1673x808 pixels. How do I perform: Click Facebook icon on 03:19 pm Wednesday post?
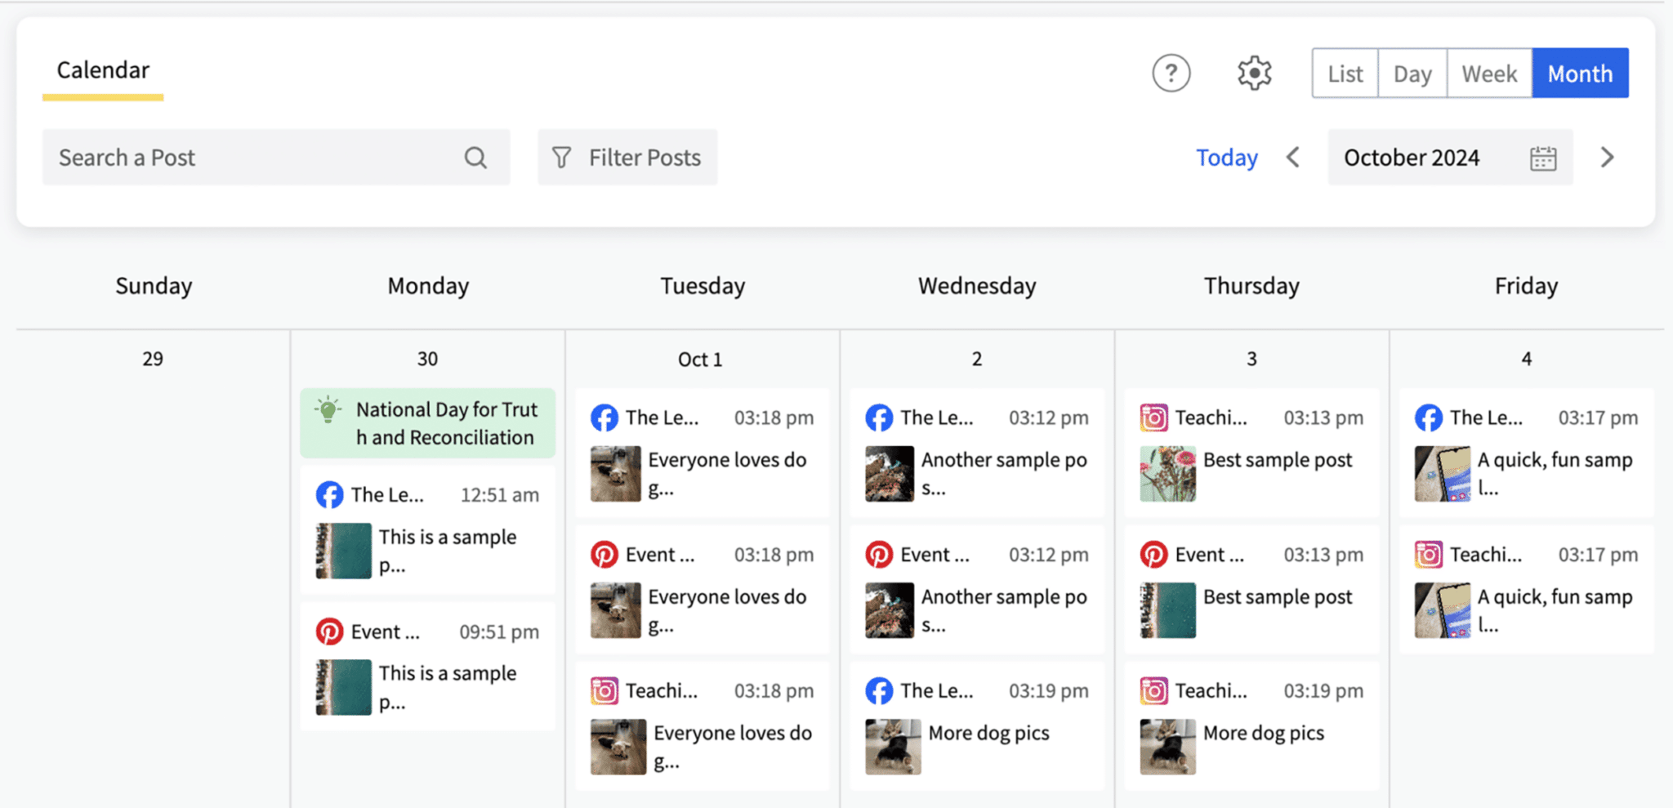[879, 691]
